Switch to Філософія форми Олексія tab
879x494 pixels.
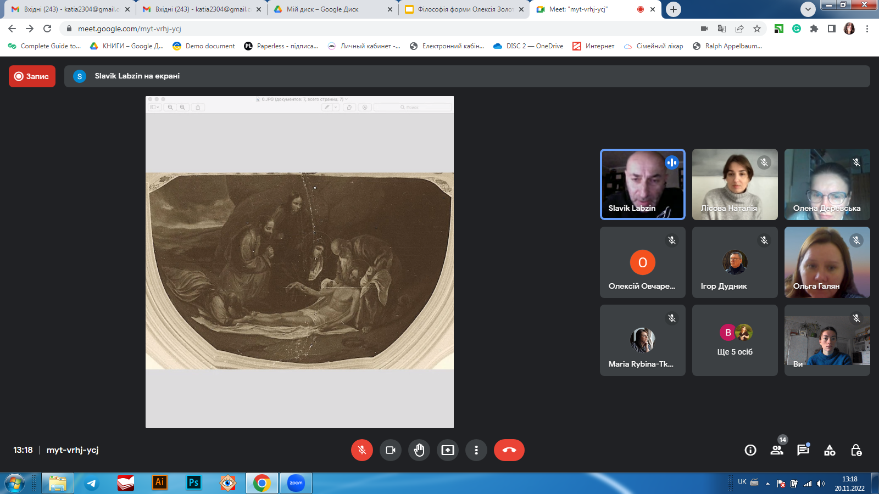[x=464, y=9]
